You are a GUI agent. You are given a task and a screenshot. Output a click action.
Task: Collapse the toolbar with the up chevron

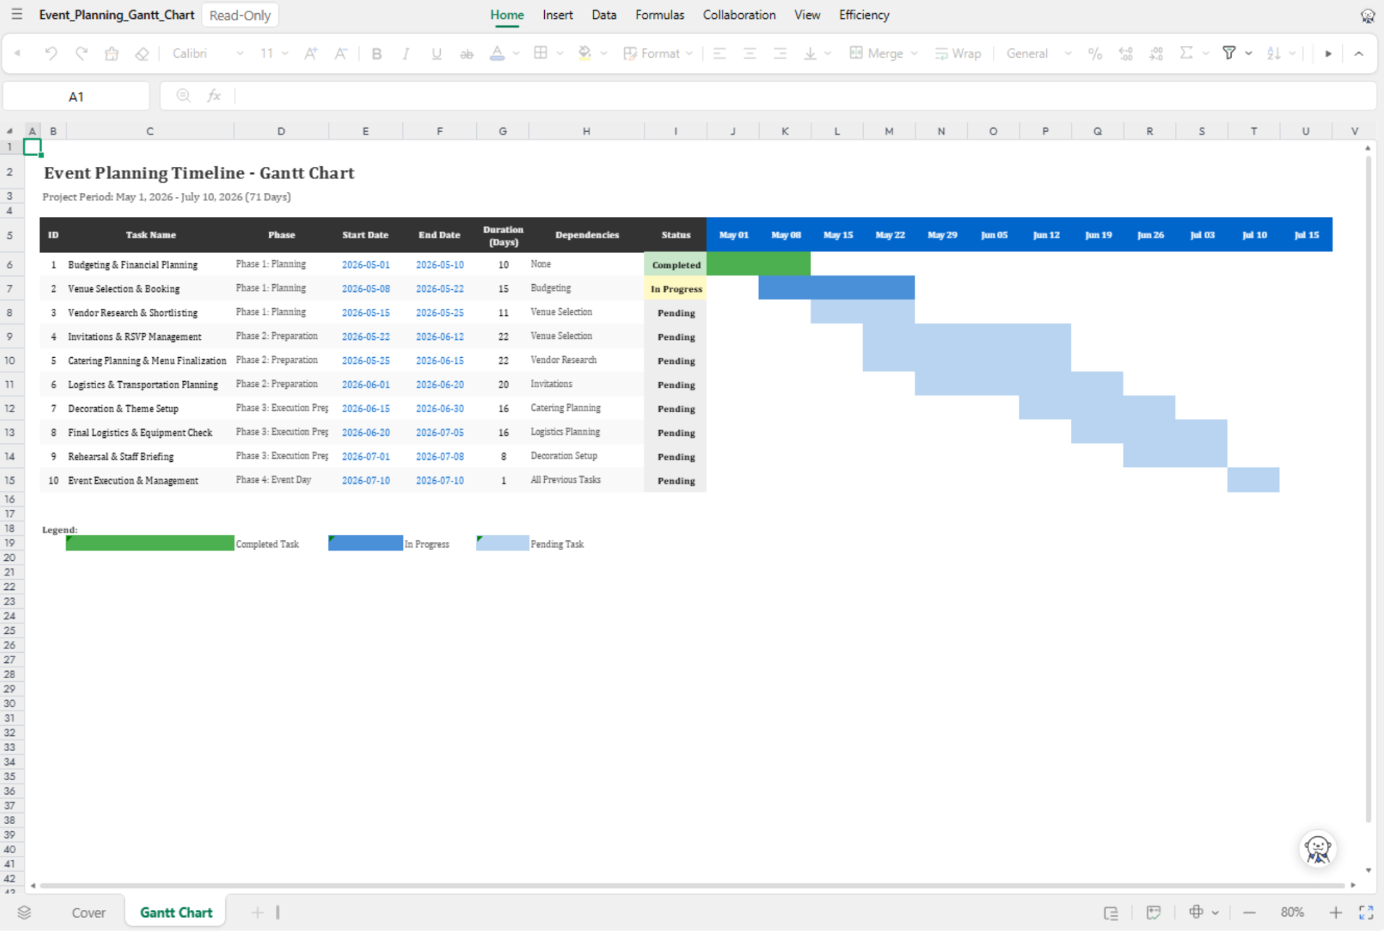pos(1359,53)
